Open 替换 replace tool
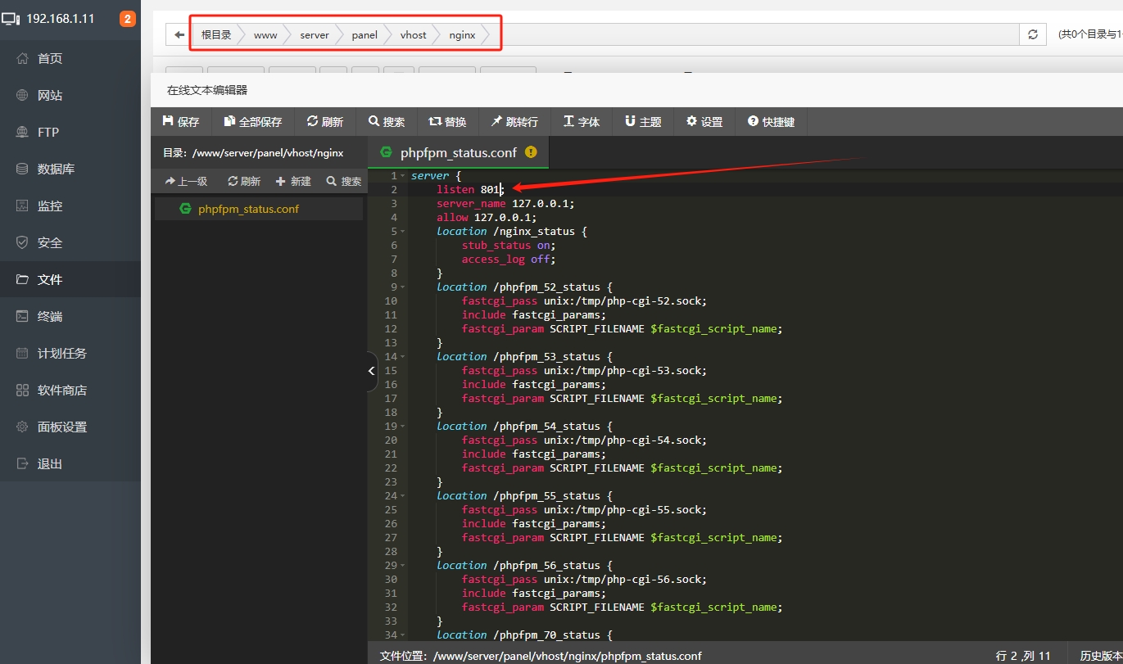This screenshot has width=1123, height=664. (x=447, y=121)
